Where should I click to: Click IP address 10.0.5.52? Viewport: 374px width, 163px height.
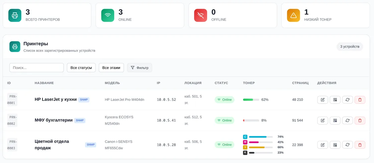click(x=166, y=100)
